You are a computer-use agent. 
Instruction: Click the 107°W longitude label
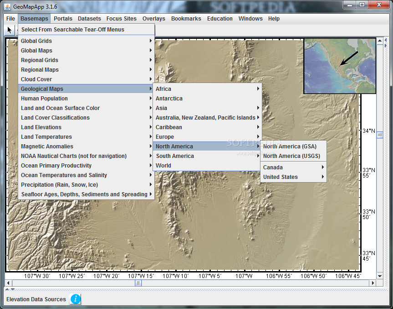(244, 276)
